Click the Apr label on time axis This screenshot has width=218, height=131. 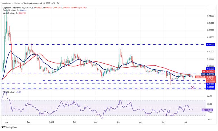coord(118,122)
